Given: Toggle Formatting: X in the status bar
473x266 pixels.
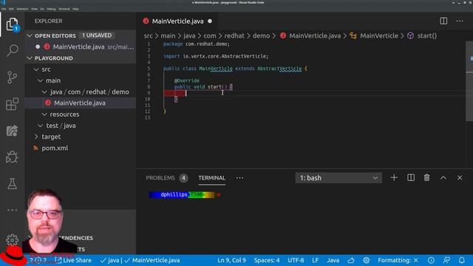Looking at the screenshot, I should click(398, 260).
